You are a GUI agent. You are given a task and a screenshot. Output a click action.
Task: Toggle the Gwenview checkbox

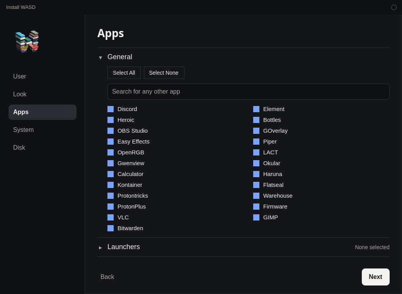[x=111, y=163]
